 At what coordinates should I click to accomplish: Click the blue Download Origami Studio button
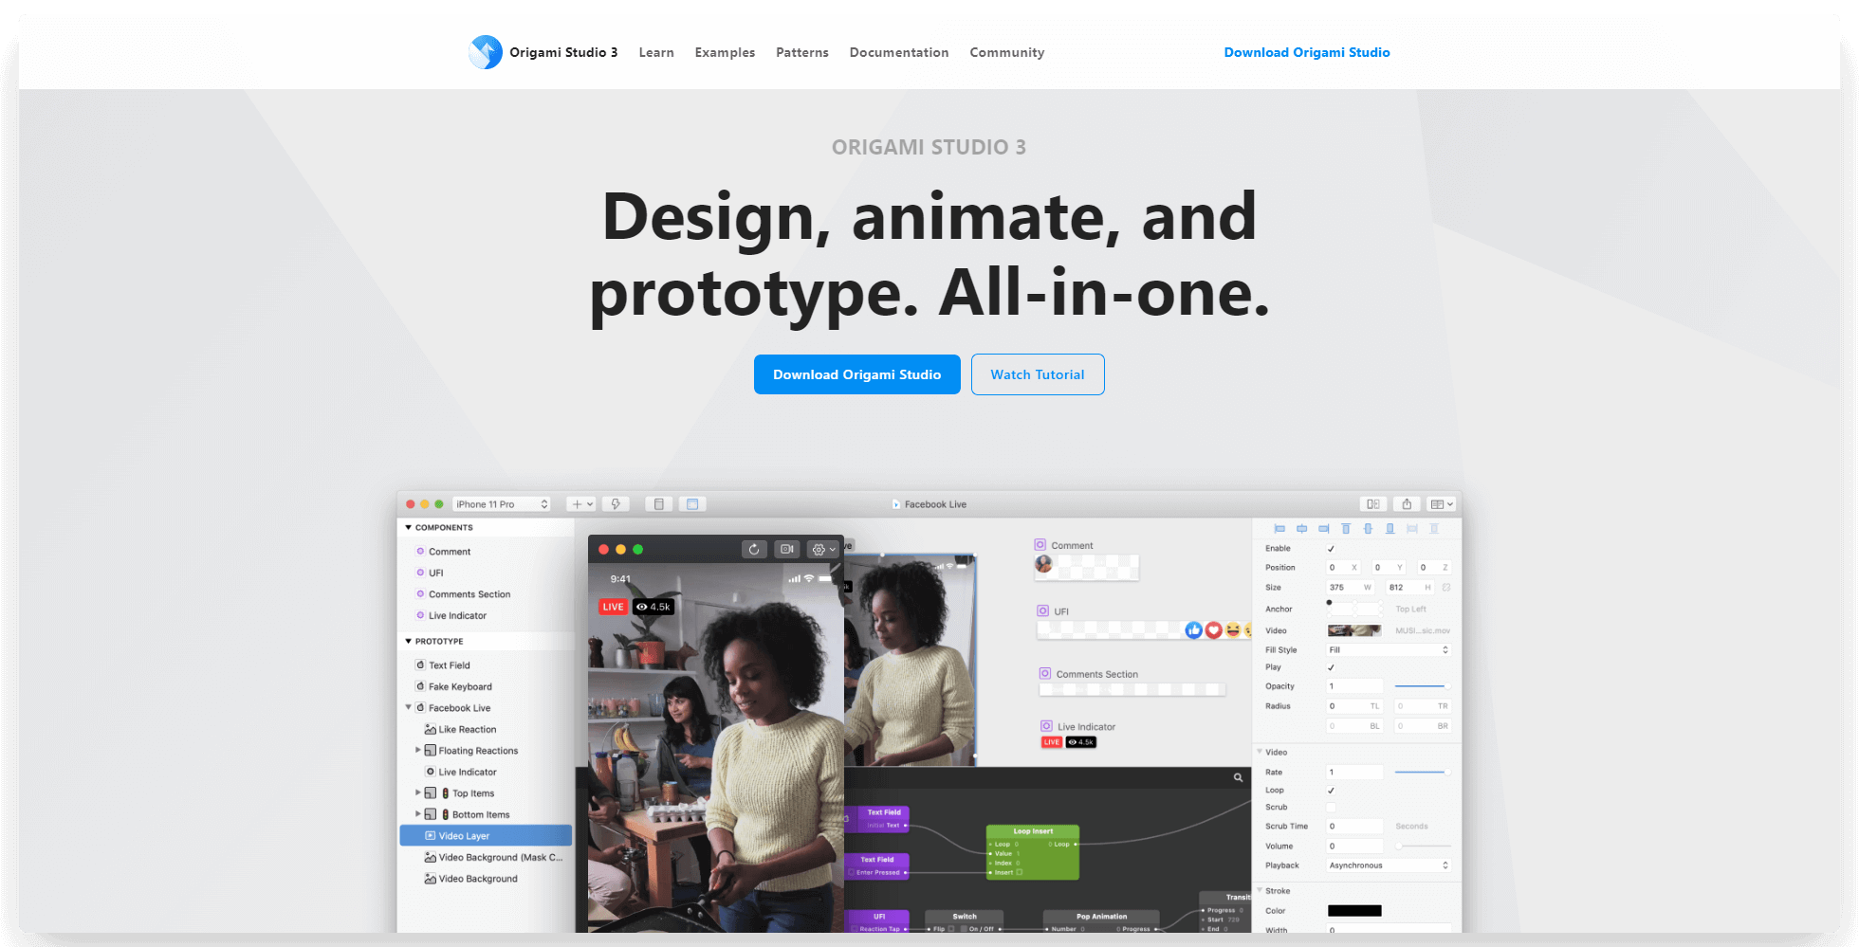pyautogui.click(x=857, y=374)
